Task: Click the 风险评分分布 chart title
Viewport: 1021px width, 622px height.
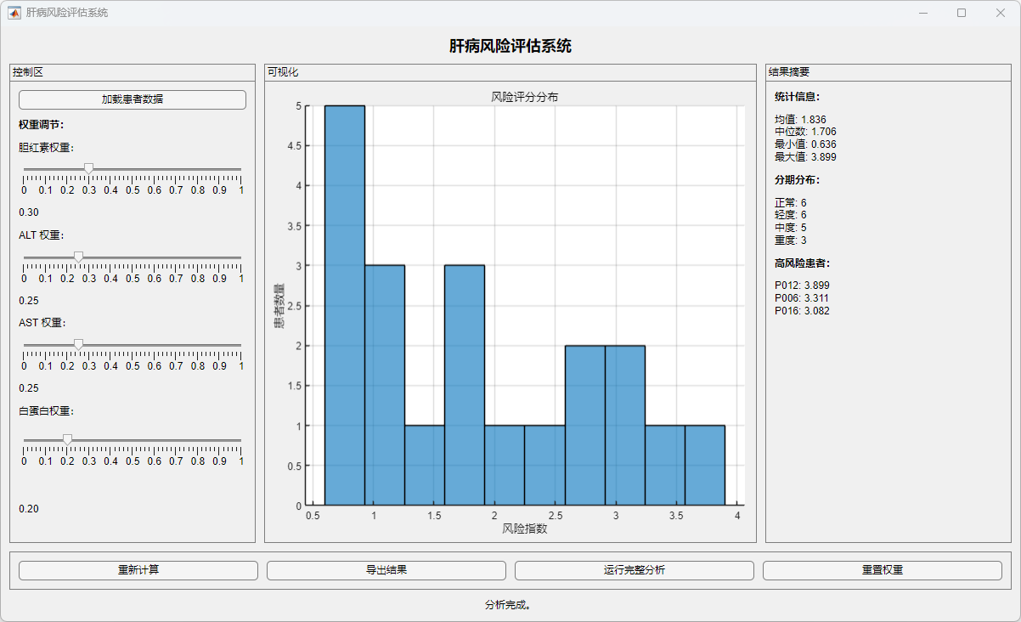Action: click(x=524, y=97)
